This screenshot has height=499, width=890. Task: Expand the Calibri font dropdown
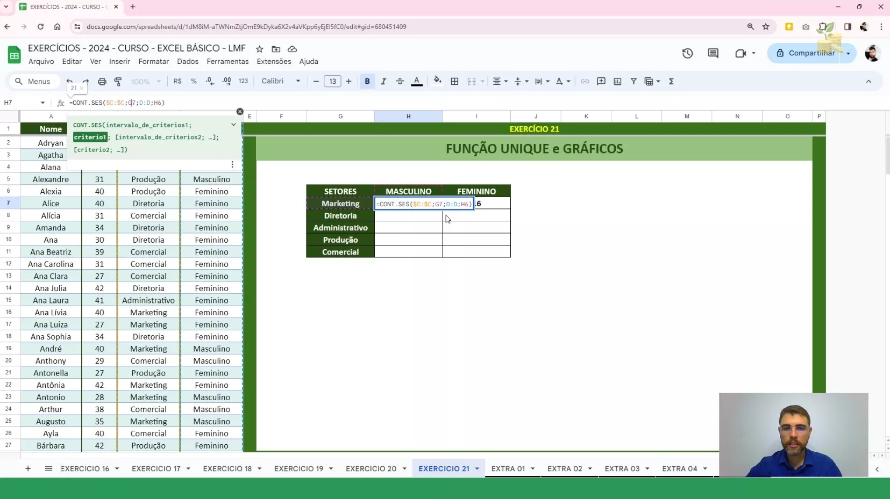pyautogui.click(x=281, y=82)
